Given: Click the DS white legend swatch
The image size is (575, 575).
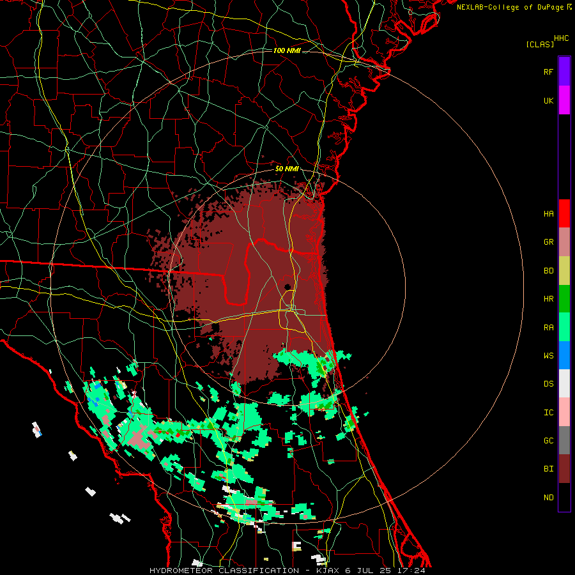Looking at the screenshot, I should [564, 383].
